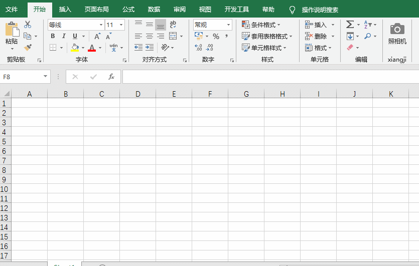The image size is (419, 266).
Task: Click the Increase Indent icon
Action: [x=150, y=48]
